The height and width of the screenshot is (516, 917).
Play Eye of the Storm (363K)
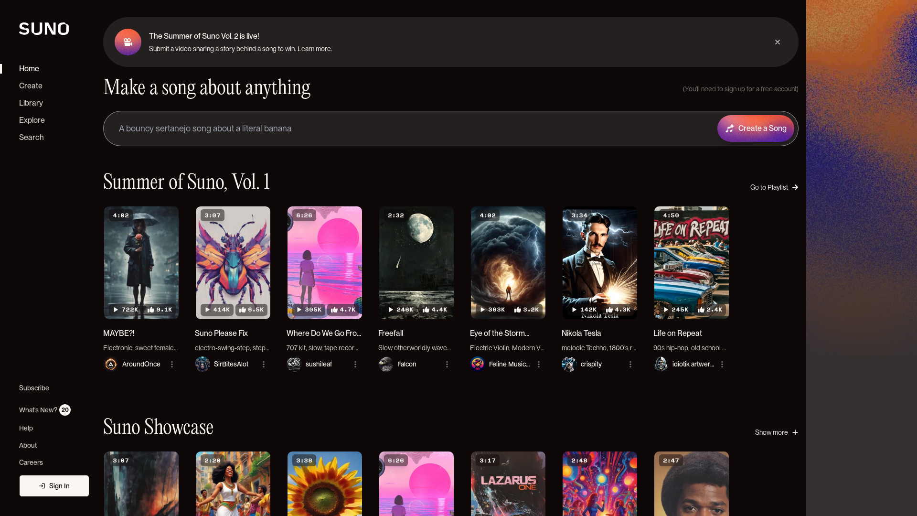coord(492,310)
